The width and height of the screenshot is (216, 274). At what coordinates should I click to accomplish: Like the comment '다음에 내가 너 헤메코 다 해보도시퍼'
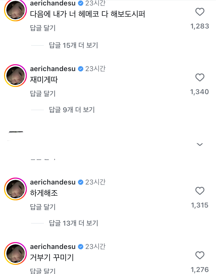pos(200,12)
